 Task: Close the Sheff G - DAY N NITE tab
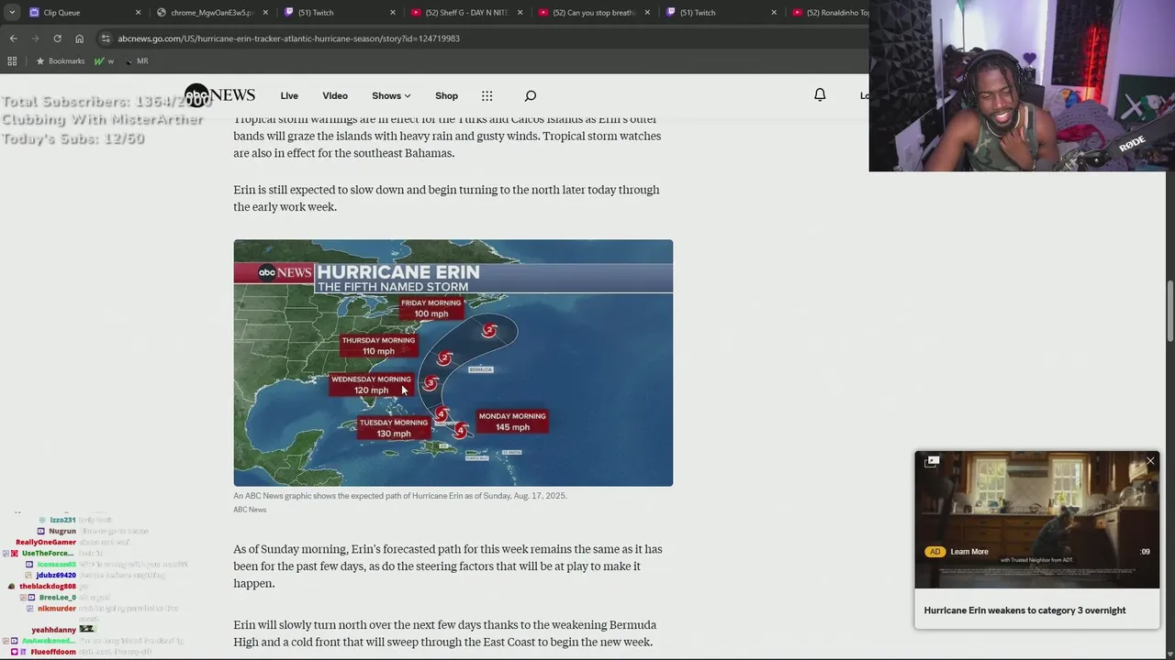point(520,13)
